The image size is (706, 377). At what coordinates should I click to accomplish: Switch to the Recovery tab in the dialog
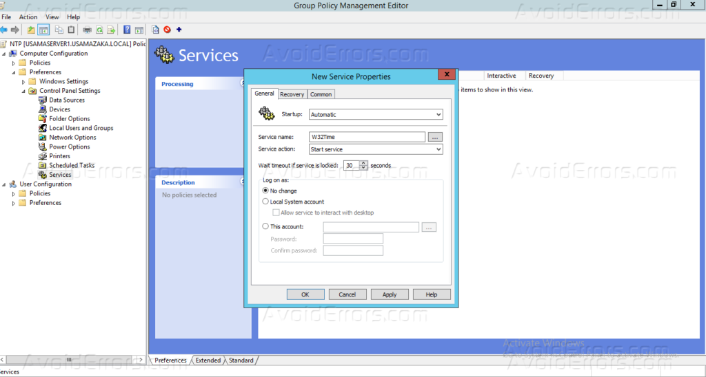292,94
